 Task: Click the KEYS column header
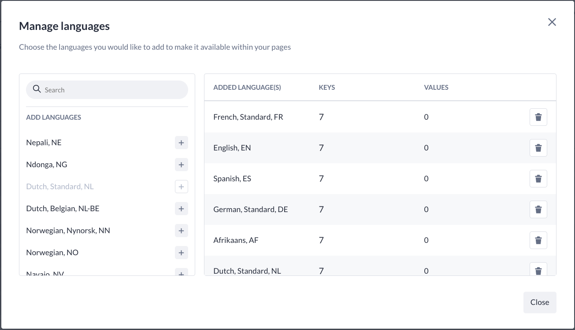(327, 88)
